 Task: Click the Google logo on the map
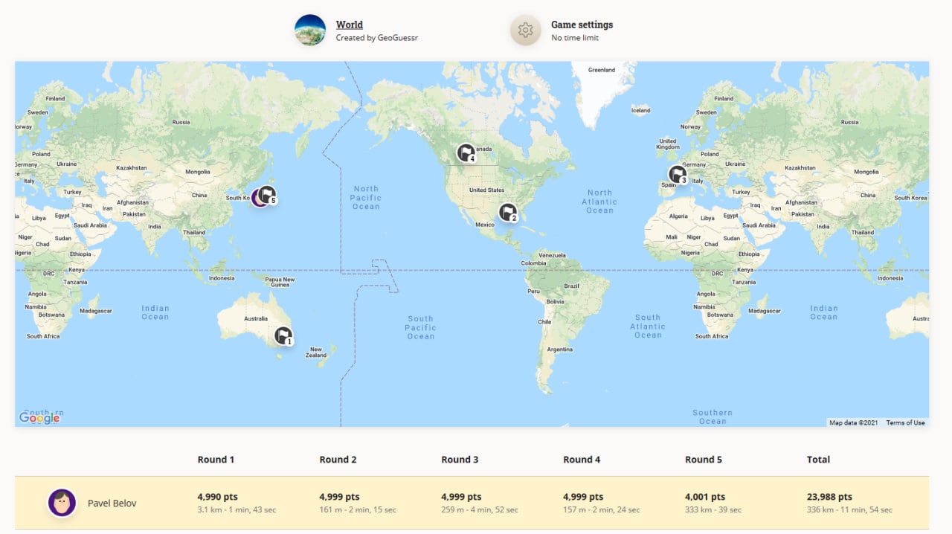coord(39,418)
